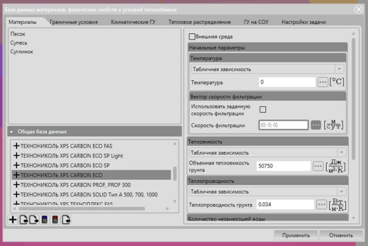Enable the Внешняя среда checkbox

click(193, 36)
